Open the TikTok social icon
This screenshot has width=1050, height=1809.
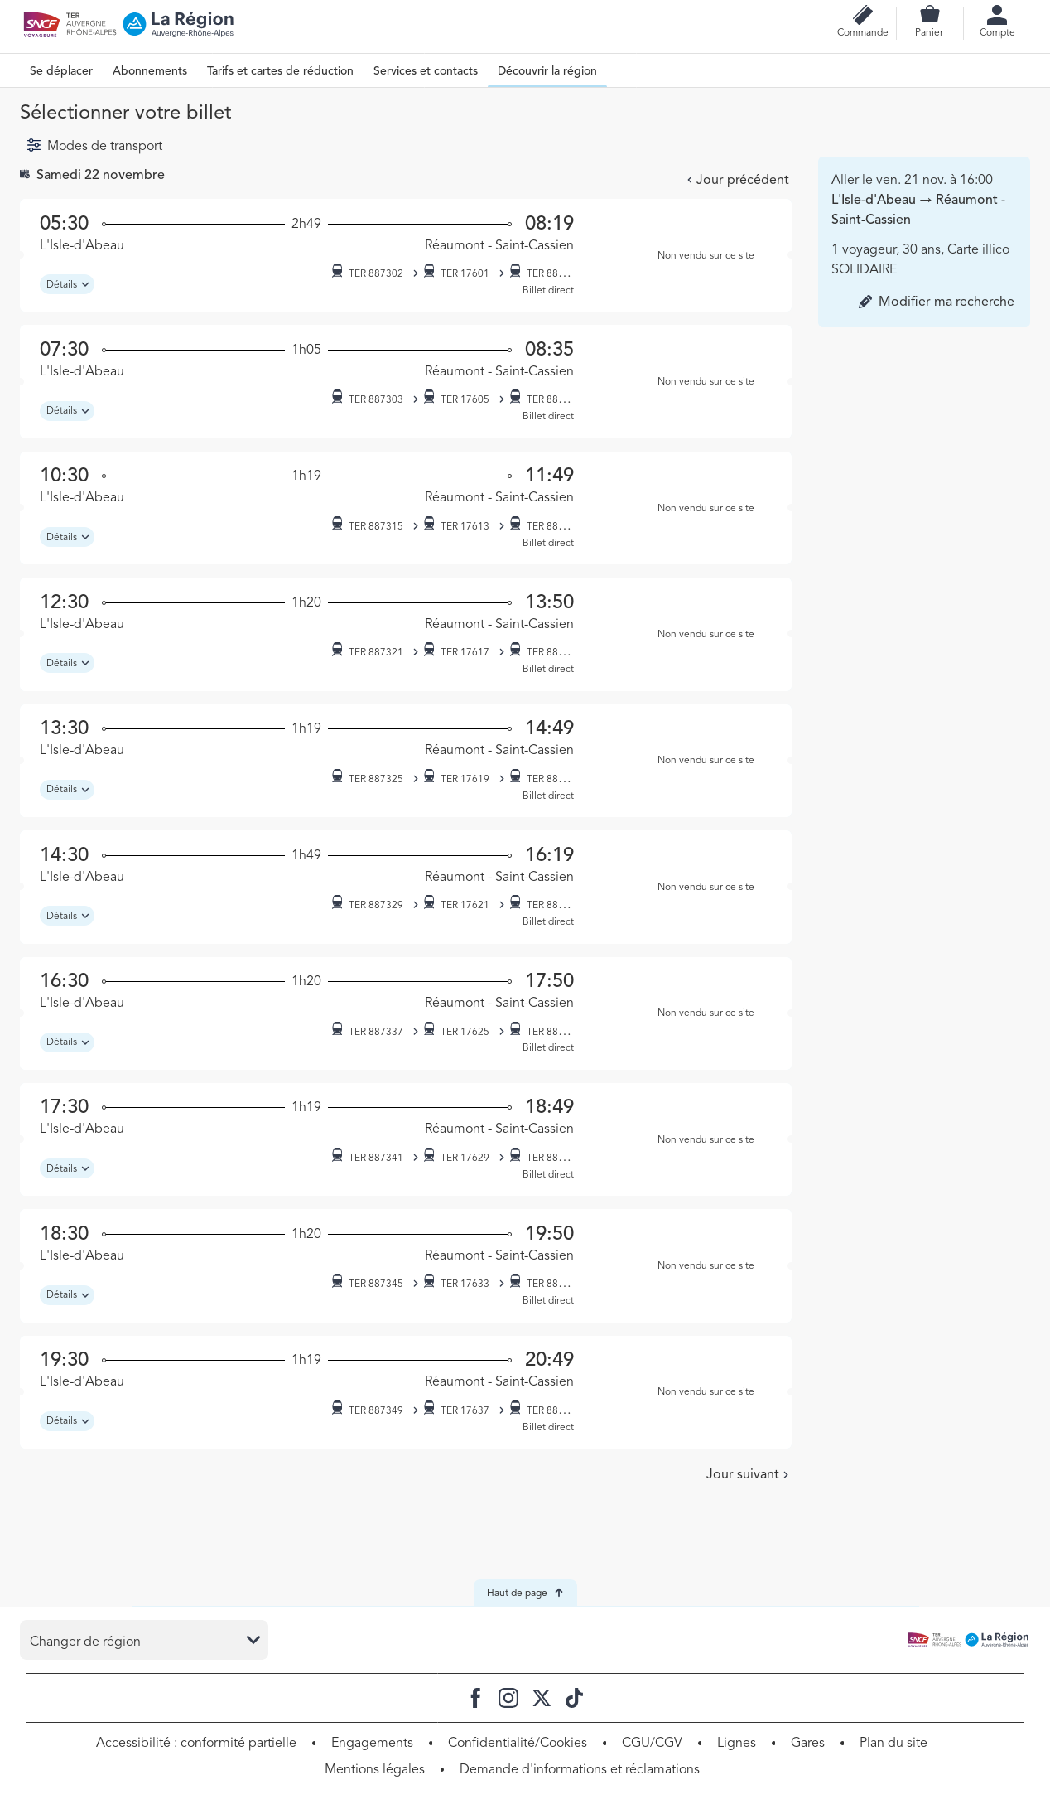[574, 1698]
